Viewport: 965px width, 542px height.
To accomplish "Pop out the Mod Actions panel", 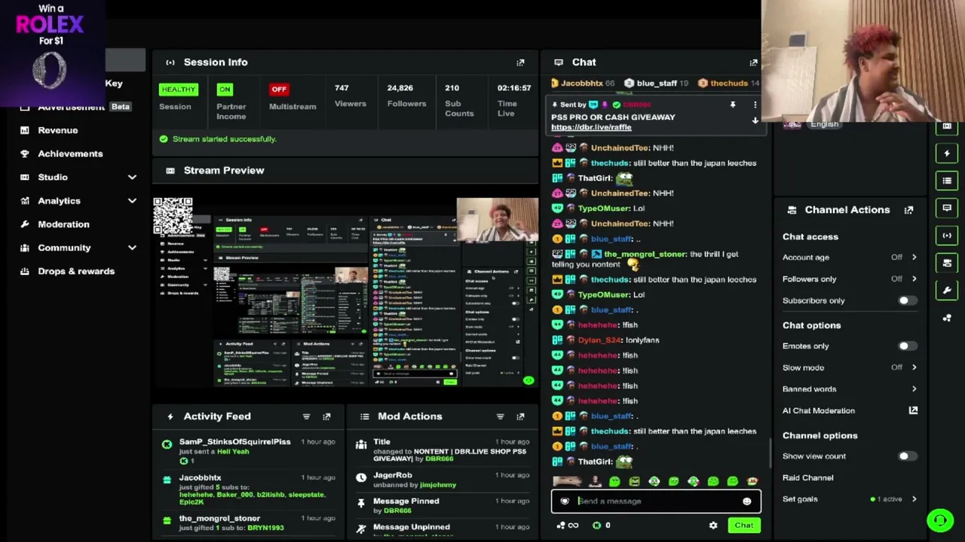I will pyautogui.click(x=520, y=416).
